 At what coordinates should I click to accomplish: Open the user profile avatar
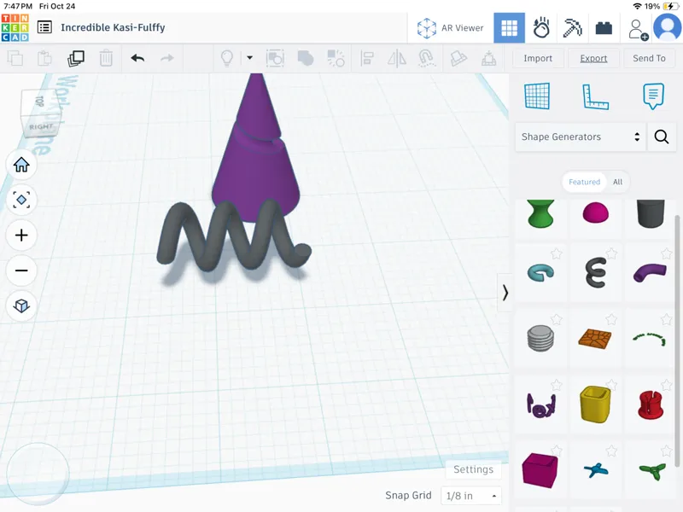pyautogui.click(x=668, y=27)
